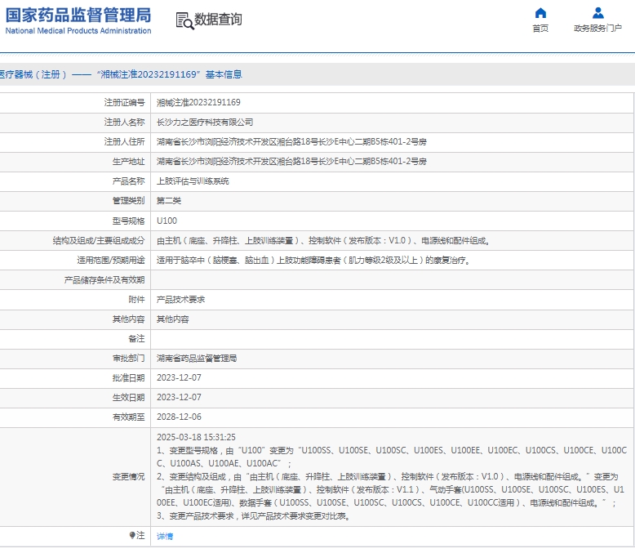Click the 生产地址 address value
Screen dimensions: 635x553
click(x=291, y=162)
